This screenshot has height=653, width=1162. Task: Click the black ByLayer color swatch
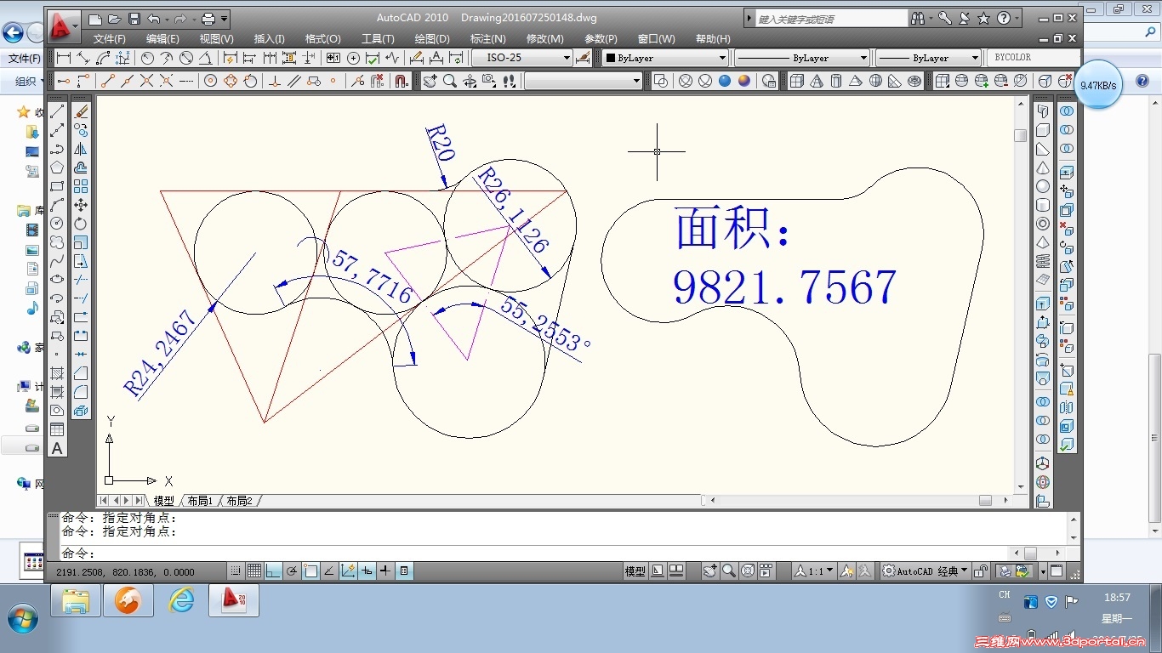coord(610,58)
